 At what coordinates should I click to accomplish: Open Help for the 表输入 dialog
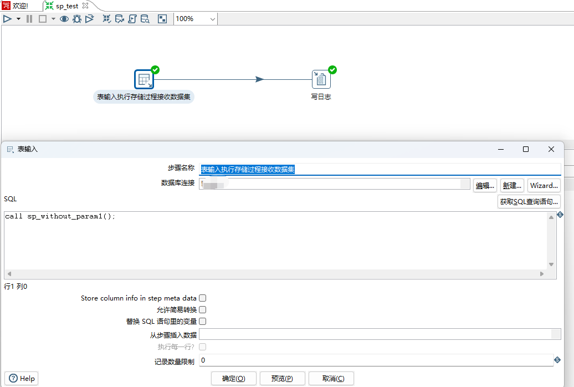(x=22, y=378)
